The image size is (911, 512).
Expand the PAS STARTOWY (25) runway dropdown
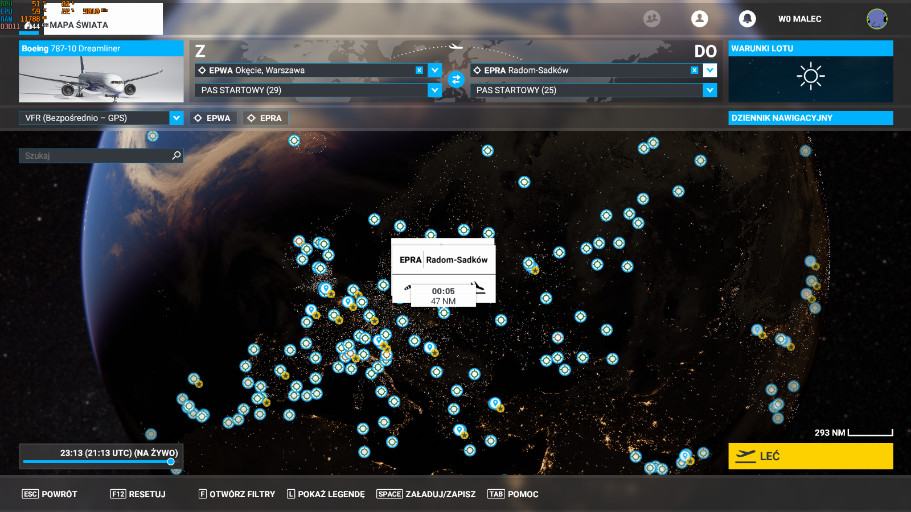coord(710,90)
